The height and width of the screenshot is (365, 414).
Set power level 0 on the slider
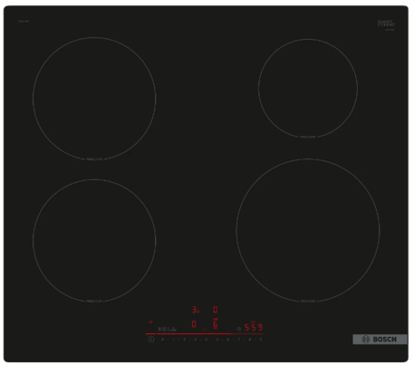162,340
